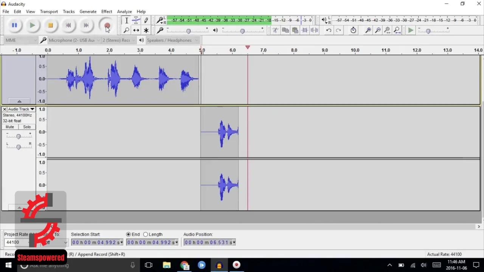
Task: Select the Envelope tool
Action: pos(136,20)
